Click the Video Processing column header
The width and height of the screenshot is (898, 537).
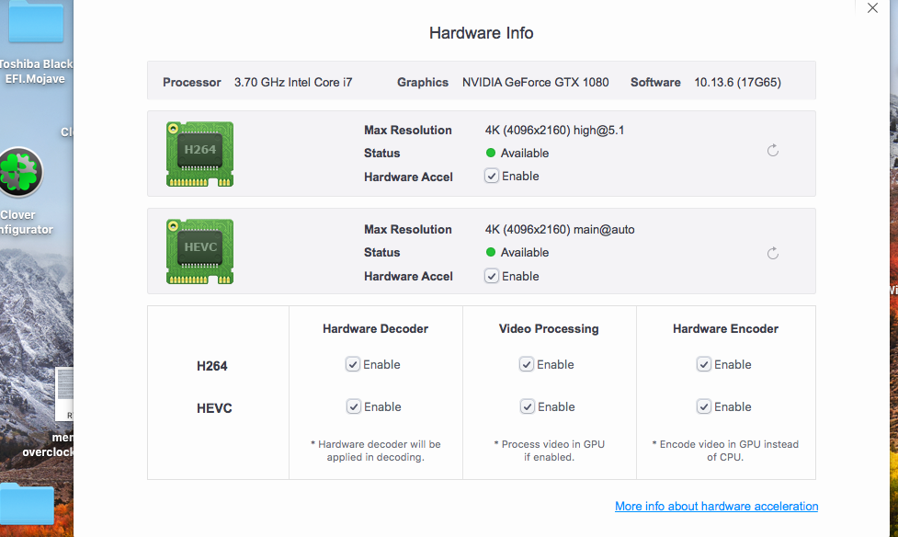[549, 329]
